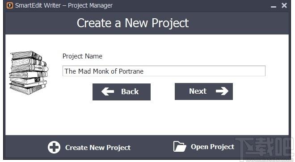Click the Next button

(x=203, y=91)
